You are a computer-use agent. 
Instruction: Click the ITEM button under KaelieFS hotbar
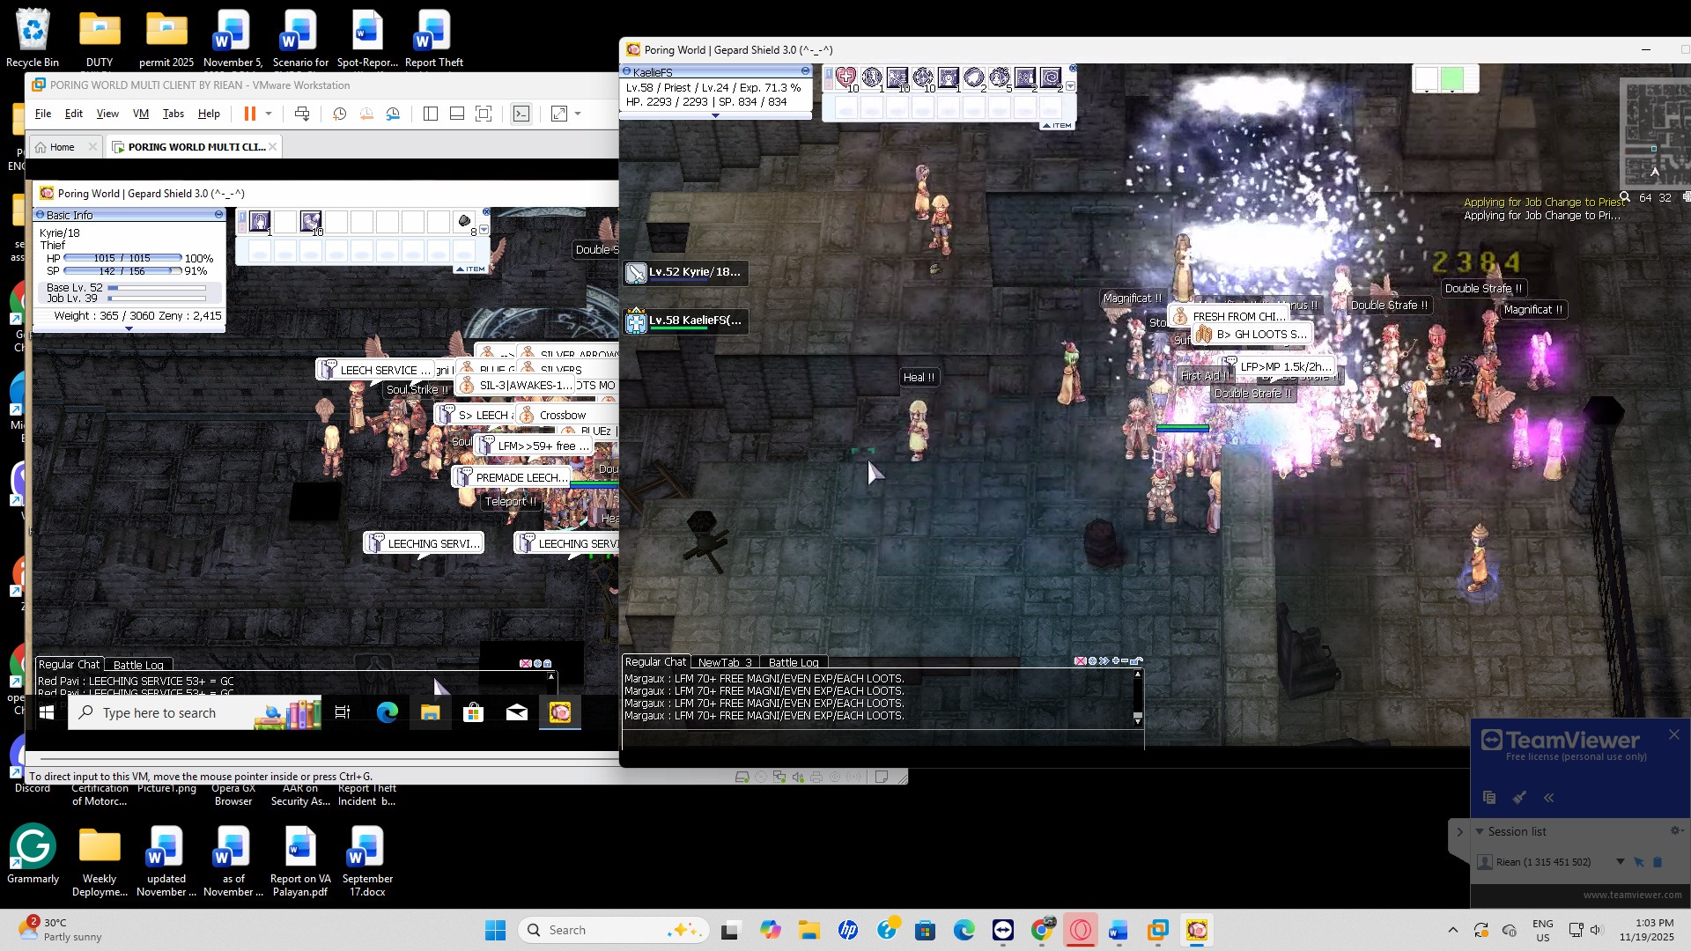point(1058,126)
